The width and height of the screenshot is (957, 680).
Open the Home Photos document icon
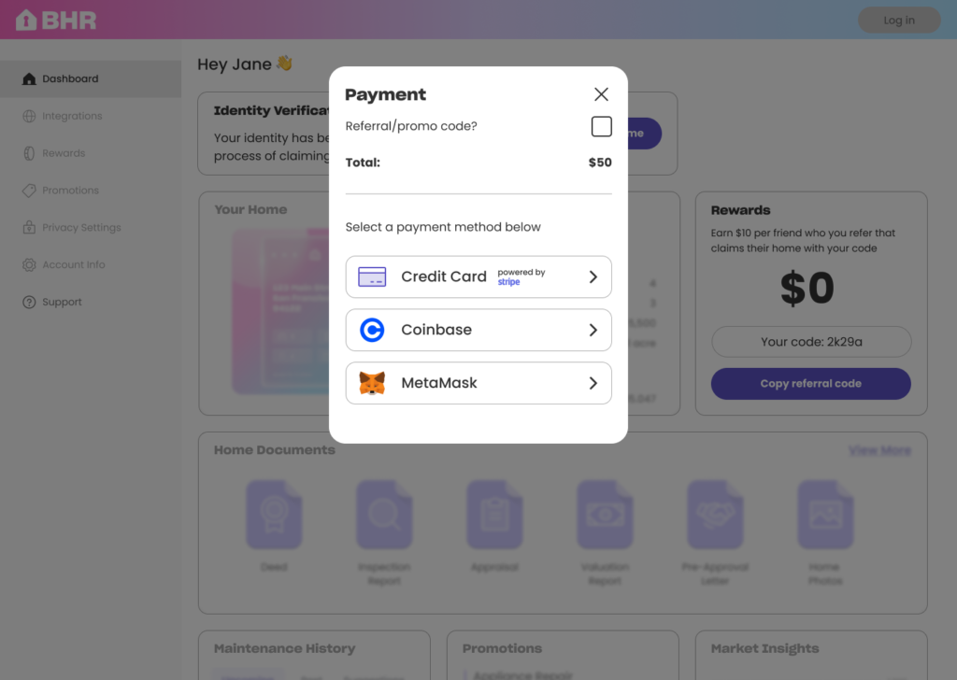[826, 515]
